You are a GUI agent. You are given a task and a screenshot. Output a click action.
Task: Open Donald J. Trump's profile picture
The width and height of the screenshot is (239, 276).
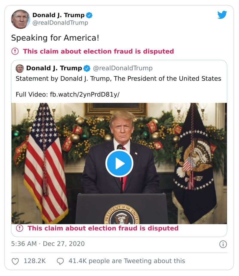(20, 18)
